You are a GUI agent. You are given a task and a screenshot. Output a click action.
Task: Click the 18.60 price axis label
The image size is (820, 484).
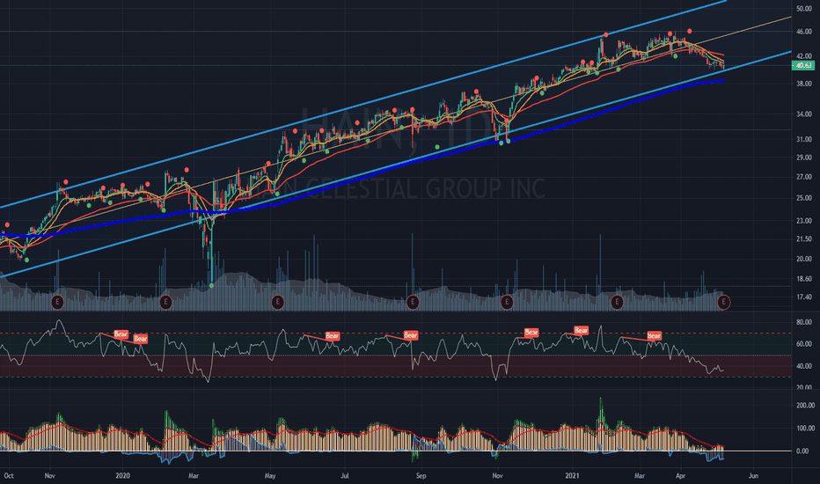tap(803, 279)
